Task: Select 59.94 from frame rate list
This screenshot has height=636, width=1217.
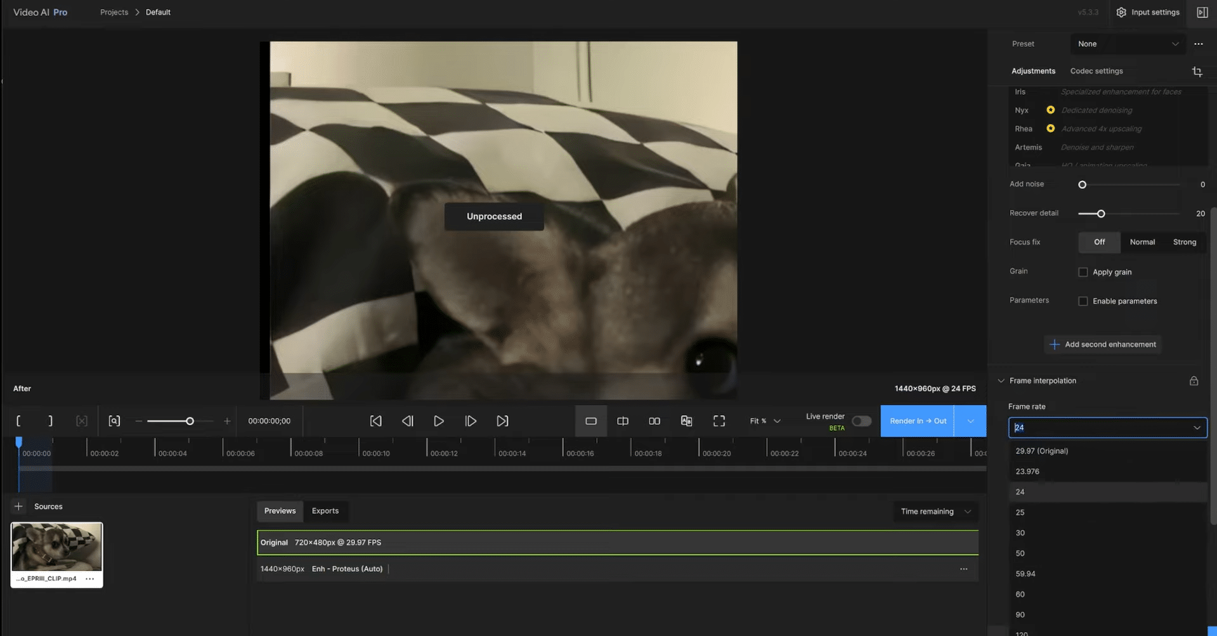Action: click(x=1025, y=574)
